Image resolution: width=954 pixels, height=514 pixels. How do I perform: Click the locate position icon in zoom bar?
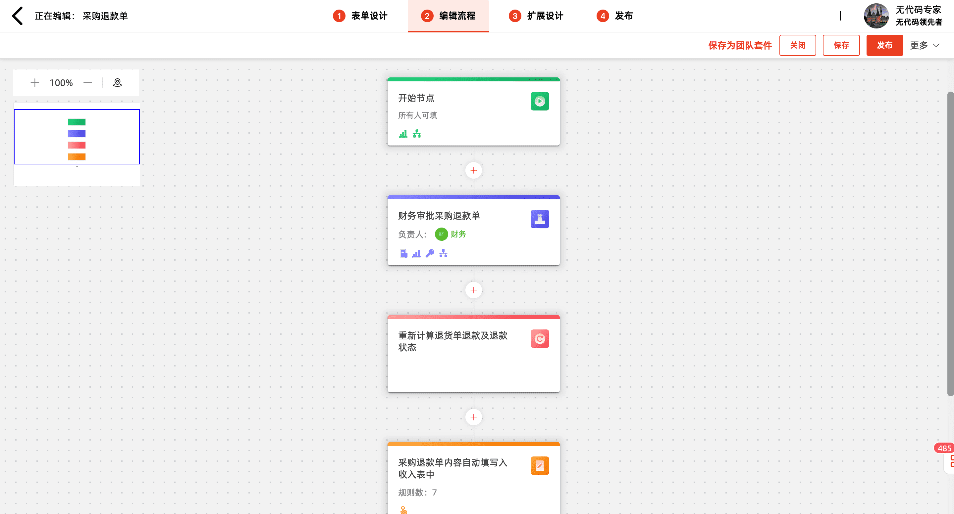point(117,83)
